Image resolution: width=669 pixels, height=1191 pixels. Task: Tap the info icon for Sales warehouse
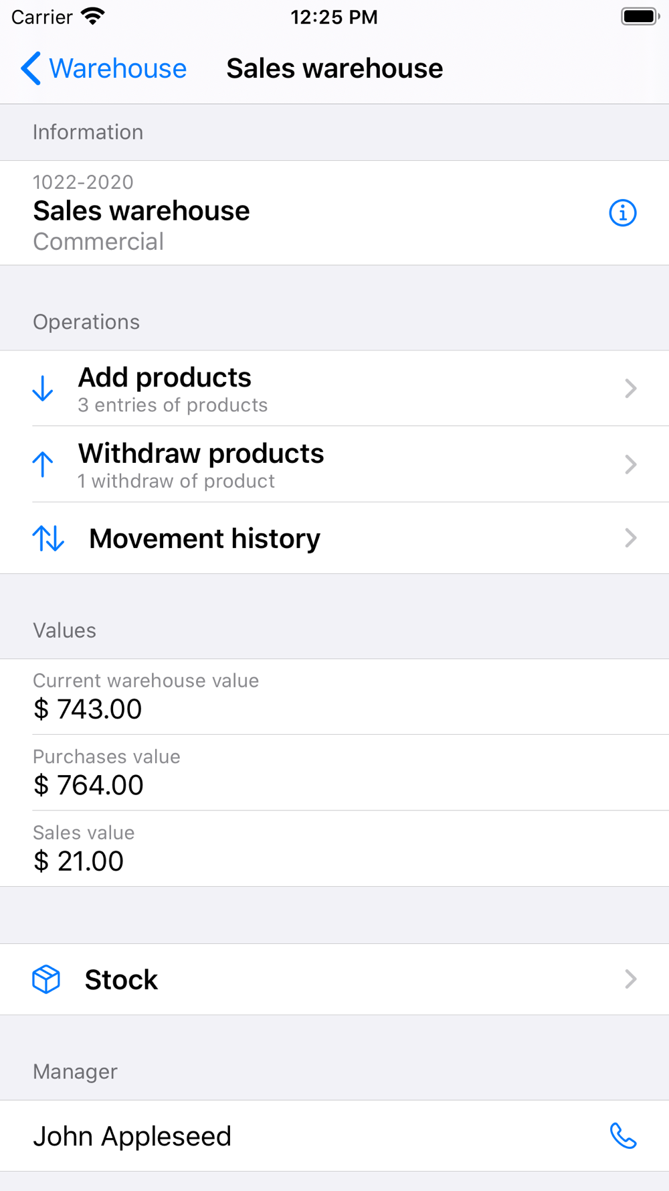[623, 213]
